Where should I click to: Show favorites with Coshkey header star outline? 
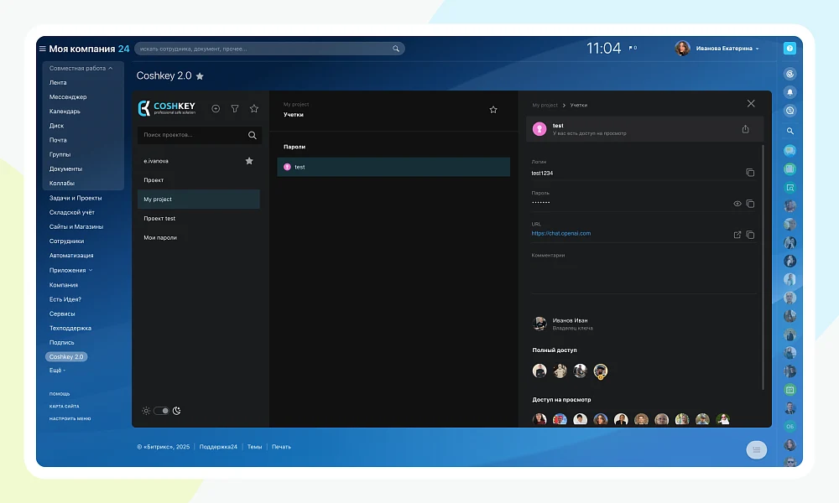coord(254,108)
